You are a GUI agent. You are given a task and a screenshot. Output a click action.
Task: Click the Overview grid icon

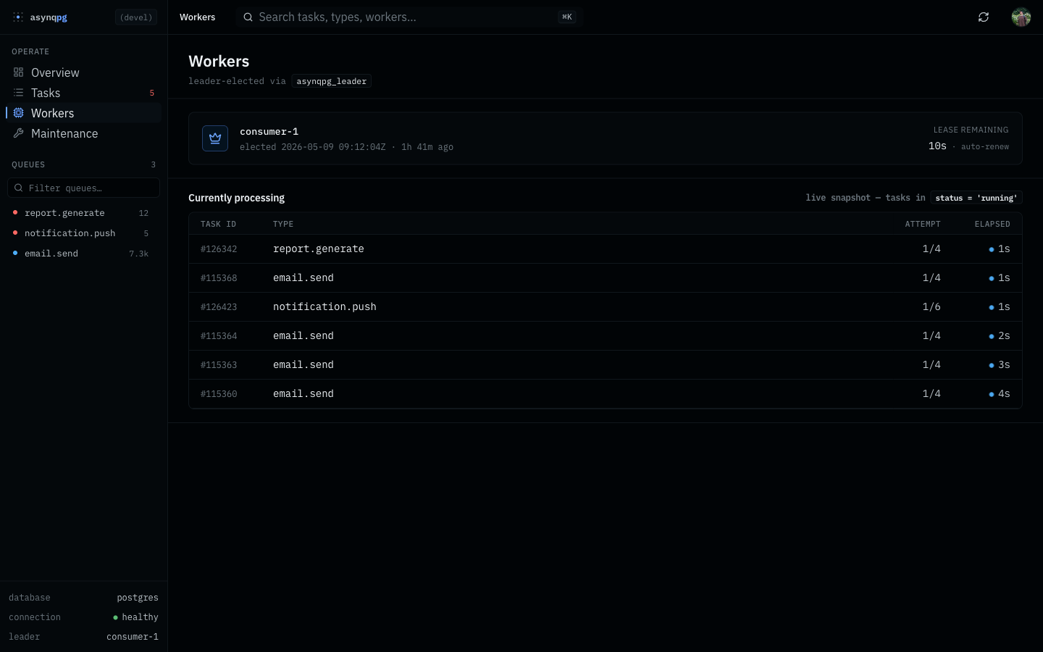coord(18,72)
